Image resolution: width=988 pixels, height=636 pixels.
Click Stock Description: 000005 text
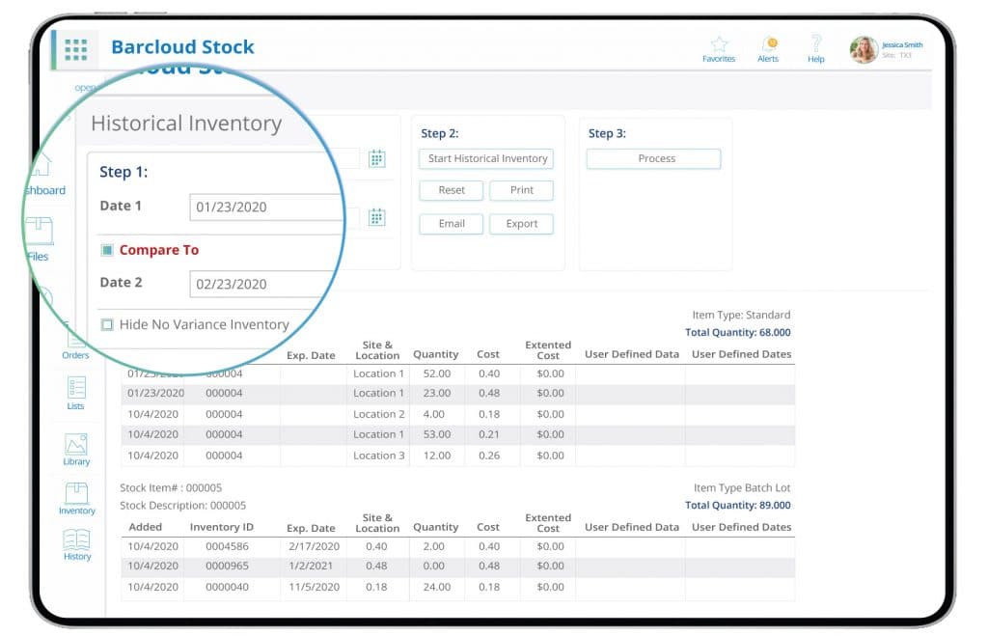182,506
